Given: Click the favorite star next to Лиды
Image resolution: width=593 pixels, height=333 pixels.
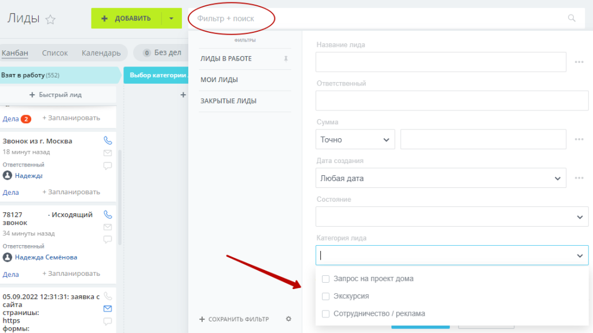Looking at the screenshot, I should tap(50, 19).
